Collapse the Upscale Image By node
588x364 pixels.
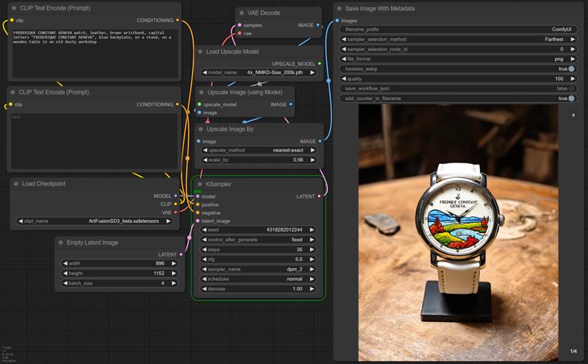(201, 129)
